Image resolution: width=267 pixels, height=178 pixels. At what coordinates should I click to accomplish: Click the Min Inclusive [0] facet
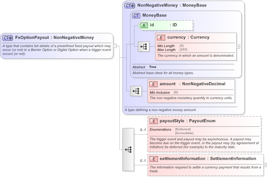click(164, 92)
